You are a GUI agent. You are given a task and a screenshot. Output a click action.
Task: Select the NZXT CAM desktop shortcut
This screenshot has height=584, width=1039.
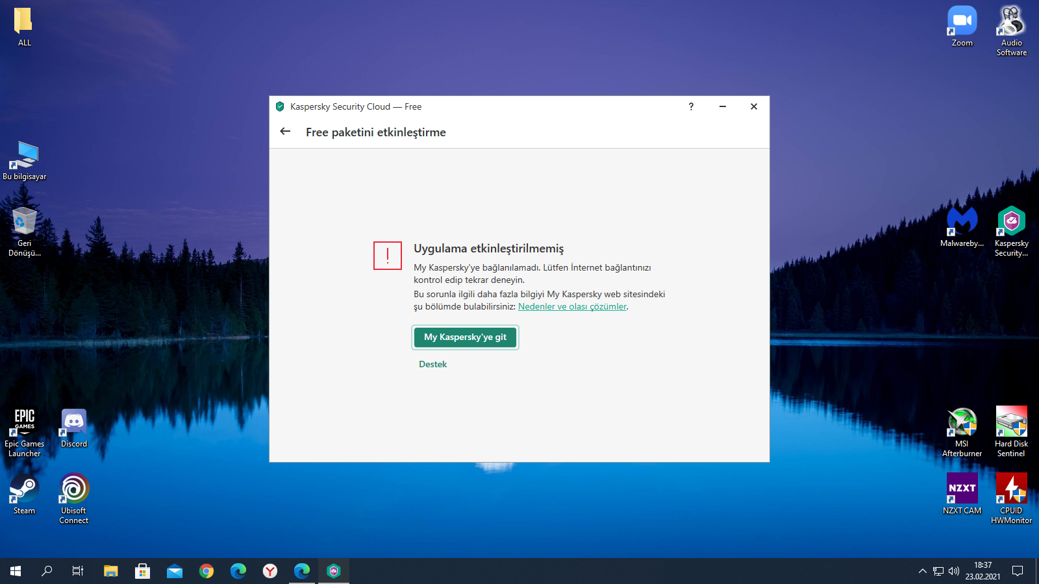(962, 494)
